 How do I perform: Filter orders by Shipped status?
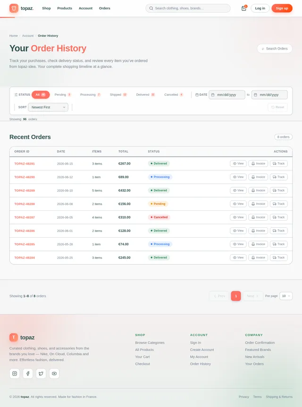point(118,95)
